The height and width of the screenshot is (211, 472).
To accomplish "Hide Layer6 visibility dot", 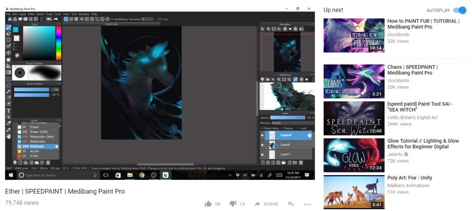I will [262, 145].
